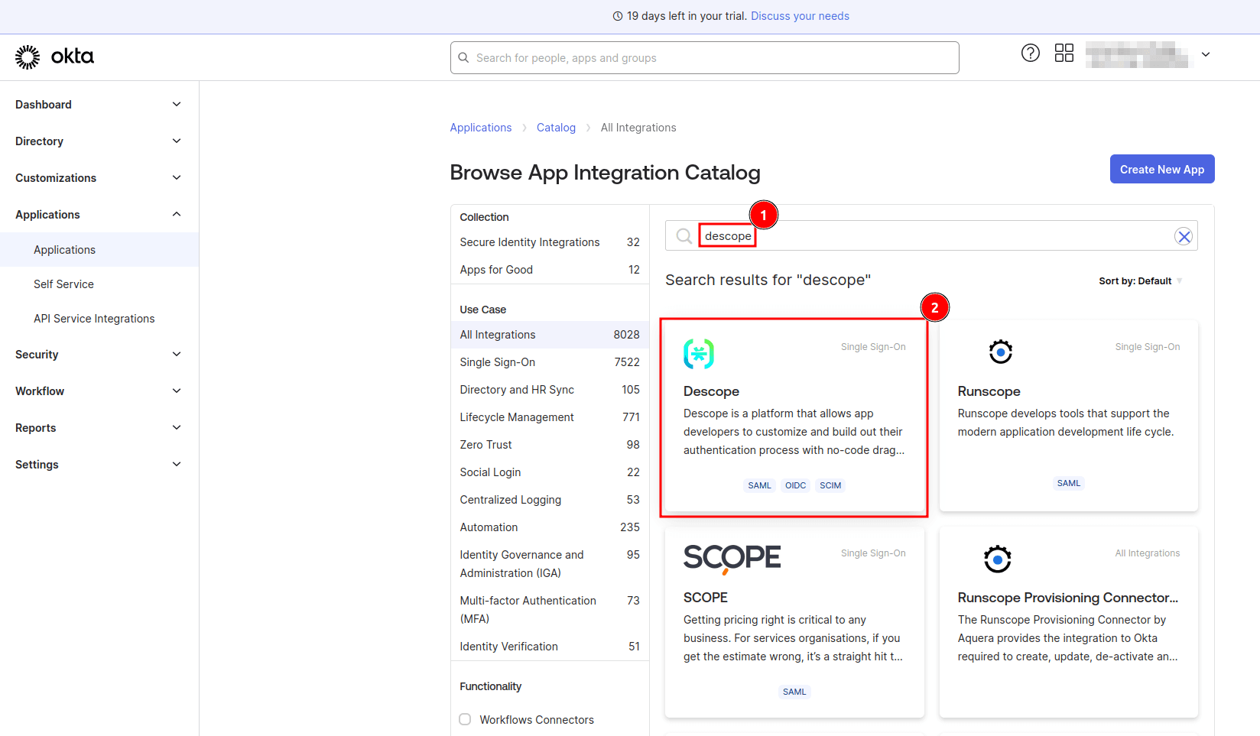This screenshot has width=1260, height=736.
Task: Click the Runscope Provisioning Connector logo
Action: point(997,559)
